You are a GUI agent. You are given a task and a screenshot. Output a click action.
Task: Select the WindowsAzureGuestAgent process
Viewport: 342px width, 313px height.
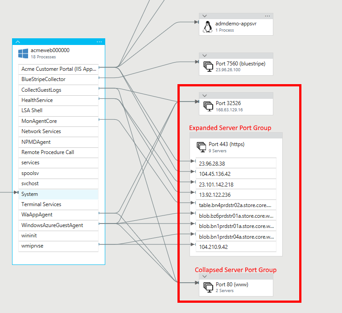coord(58,225)
